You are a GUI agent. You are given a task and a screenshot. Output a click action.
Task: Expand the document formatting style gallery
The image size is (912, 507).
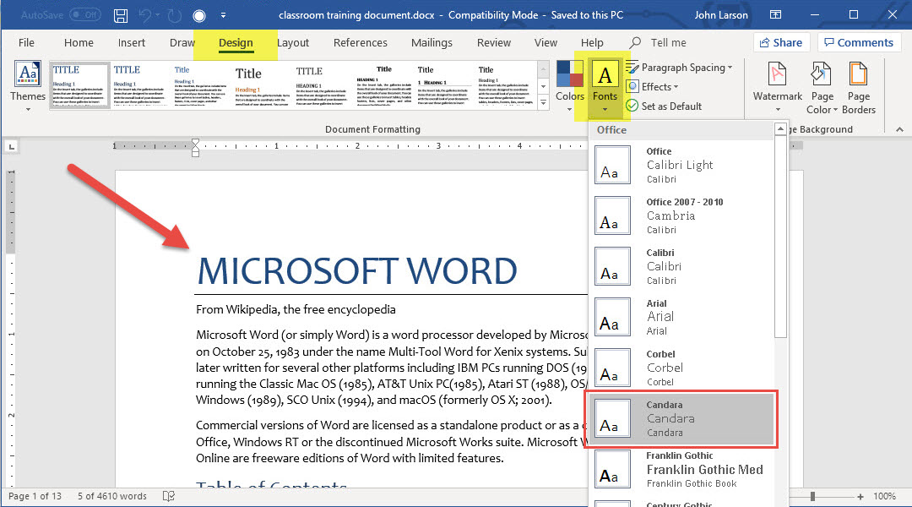point(543,103)
